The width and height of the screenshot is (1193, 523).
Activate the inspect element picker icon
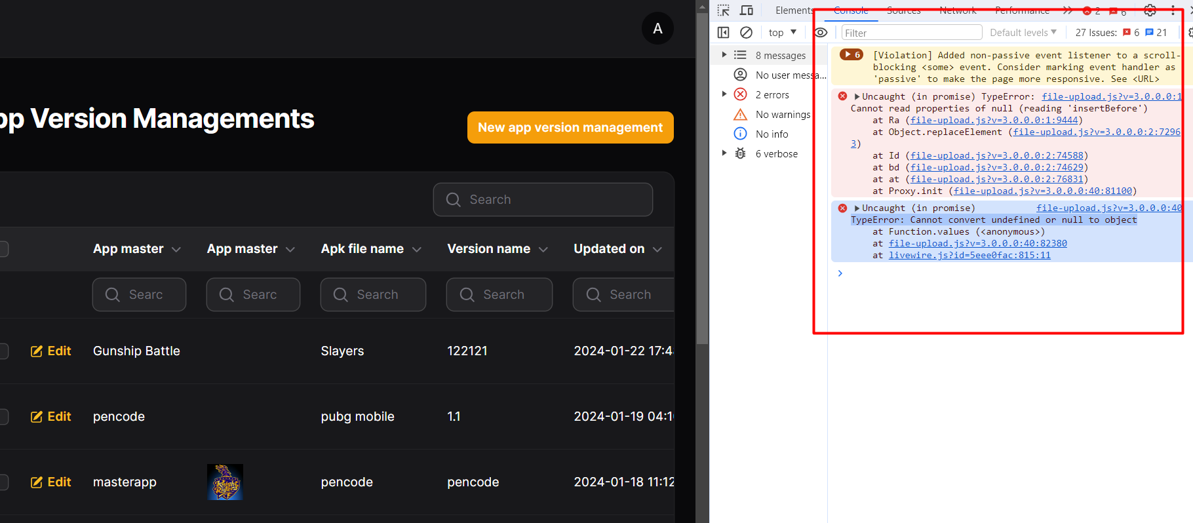point(723,10)
